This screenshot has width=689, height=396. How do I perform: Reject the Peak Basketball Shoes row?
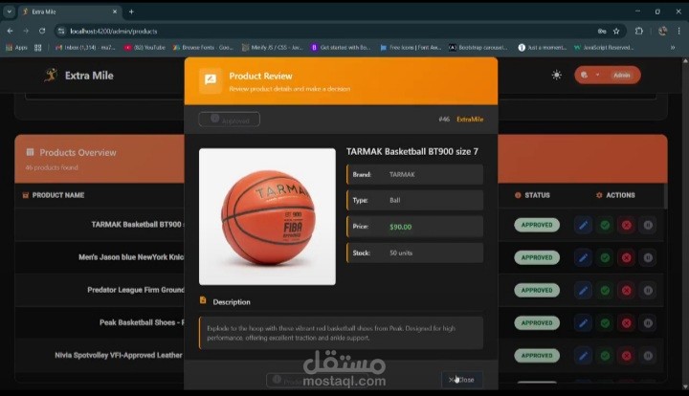[x=627, y=323]
